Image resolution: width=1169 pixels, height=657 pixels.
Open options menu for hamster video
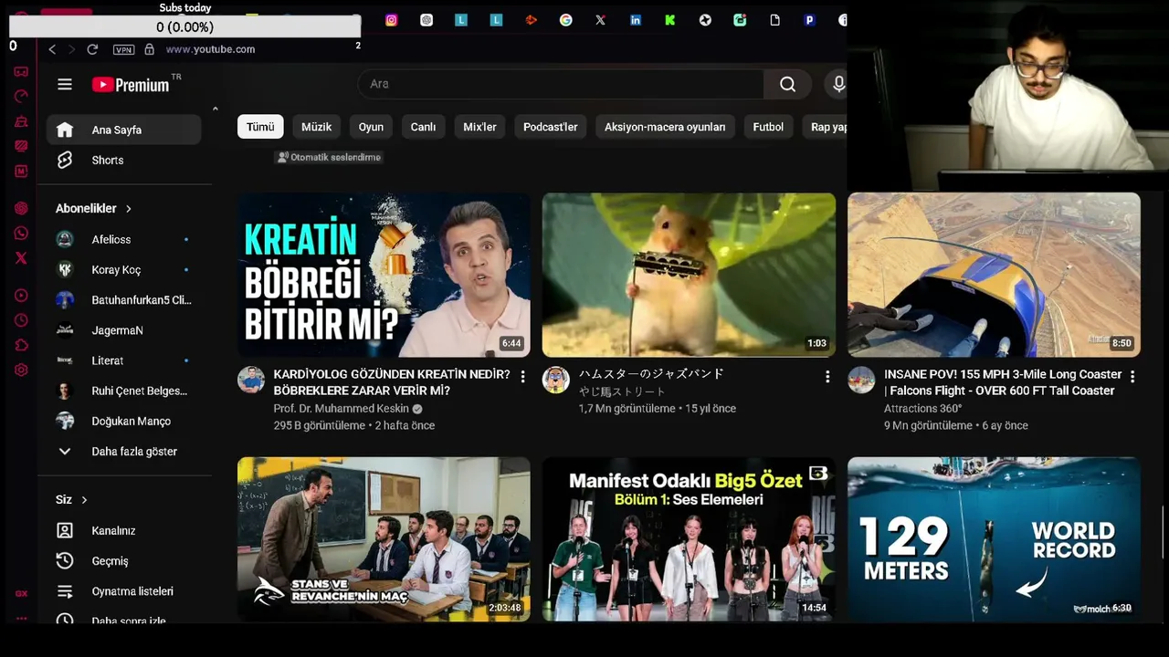(827, 376)
